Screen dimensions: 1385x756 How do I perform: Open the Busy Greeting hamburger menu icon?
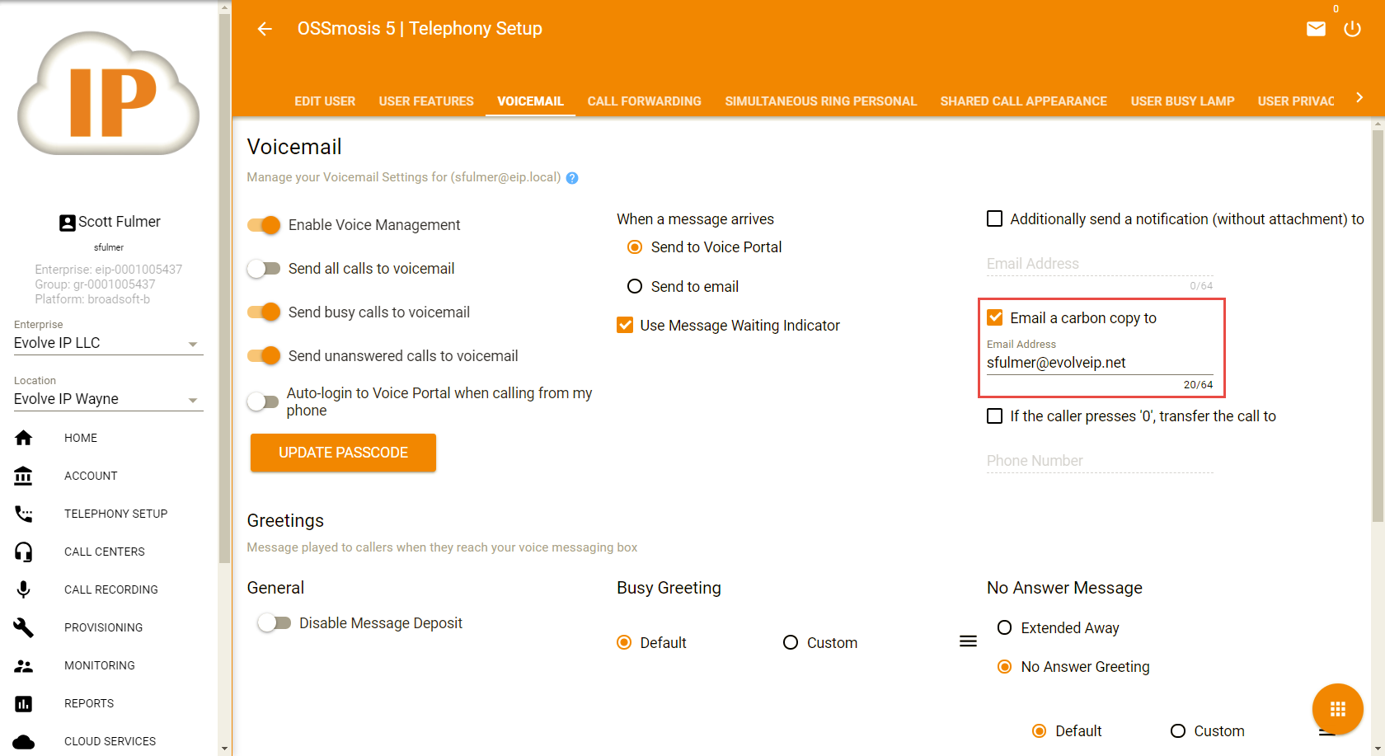click(968, 641)
